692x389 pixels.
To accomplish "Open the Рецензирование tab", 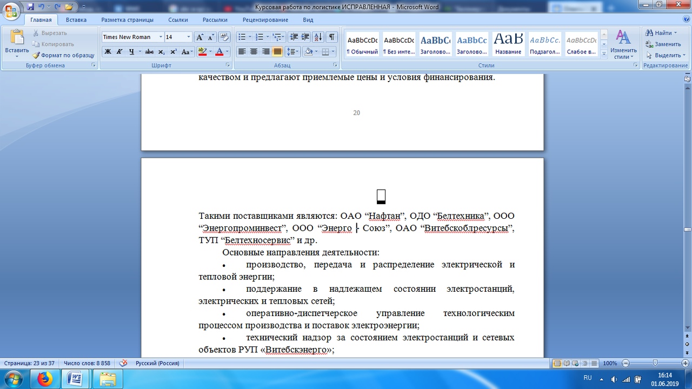I will coord(265,20).
